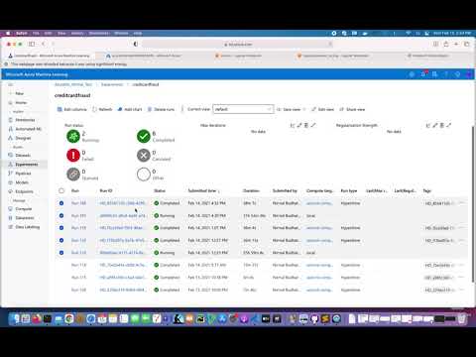
Task: Toggle the select-all runs checkbox
Action: pos(61,190)
